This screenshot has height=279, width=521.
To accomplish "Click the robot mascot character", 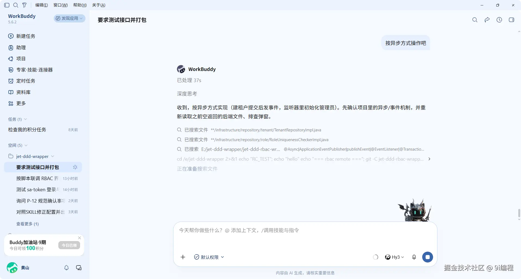I will pos(415,210).
